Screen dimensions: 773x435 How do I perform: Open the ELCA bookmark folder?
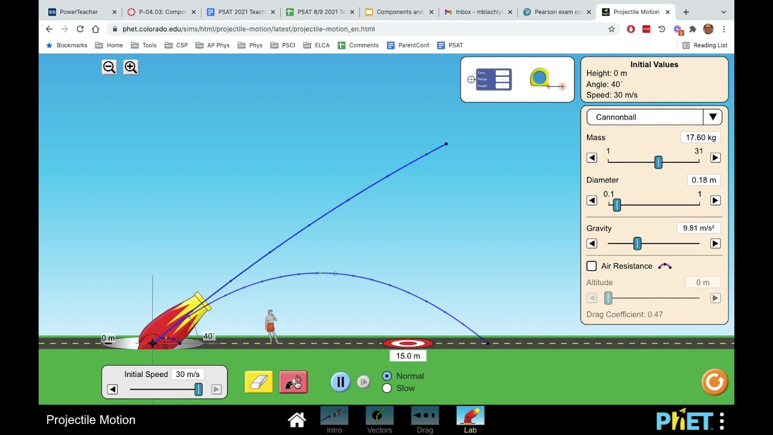click(316, 45)
